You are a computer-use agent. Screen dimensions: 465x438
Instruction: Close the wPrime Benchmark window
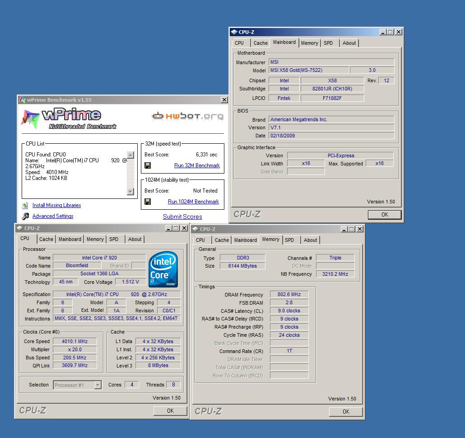point(224,100)
